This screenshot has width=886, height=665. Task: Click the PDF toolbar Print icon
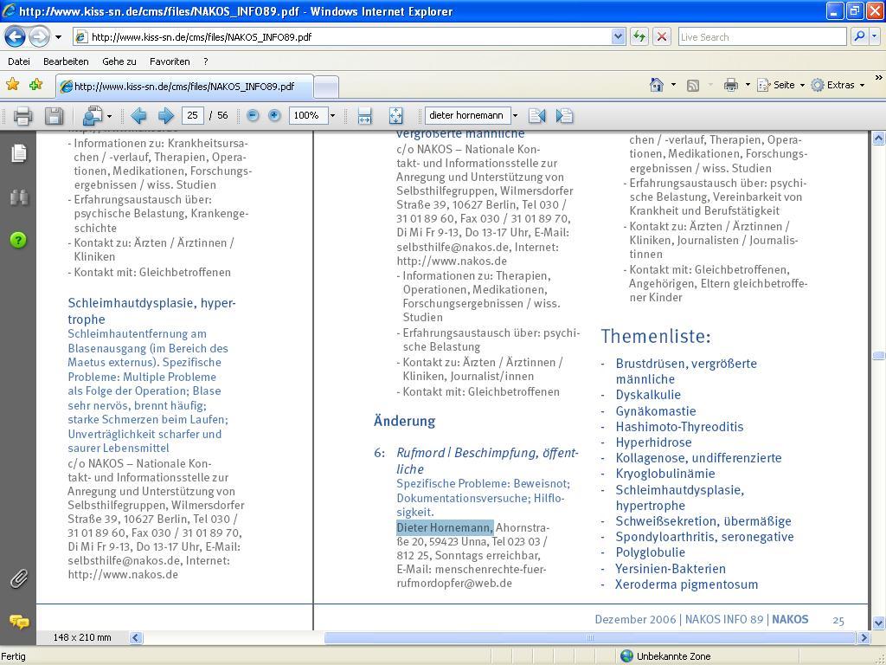point(22,116)
